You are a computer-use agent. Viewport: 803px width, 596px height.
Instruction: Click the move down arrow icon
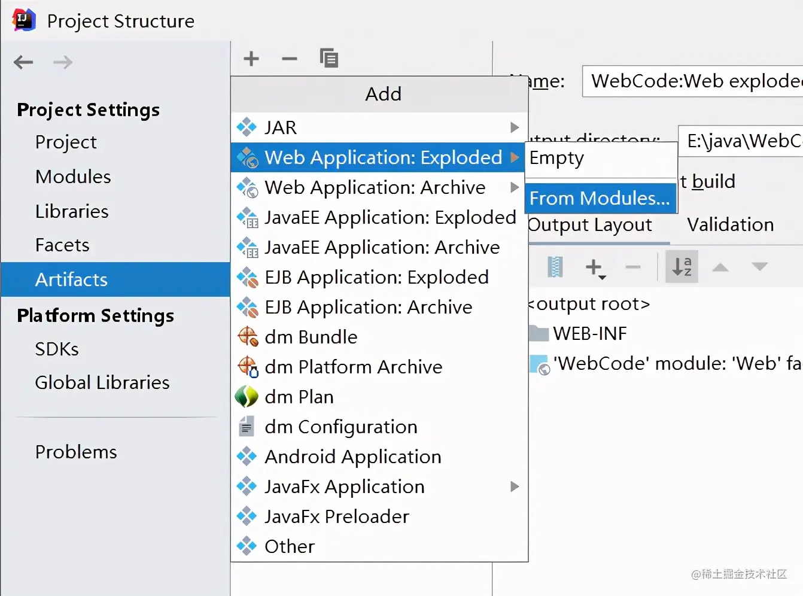759,267
